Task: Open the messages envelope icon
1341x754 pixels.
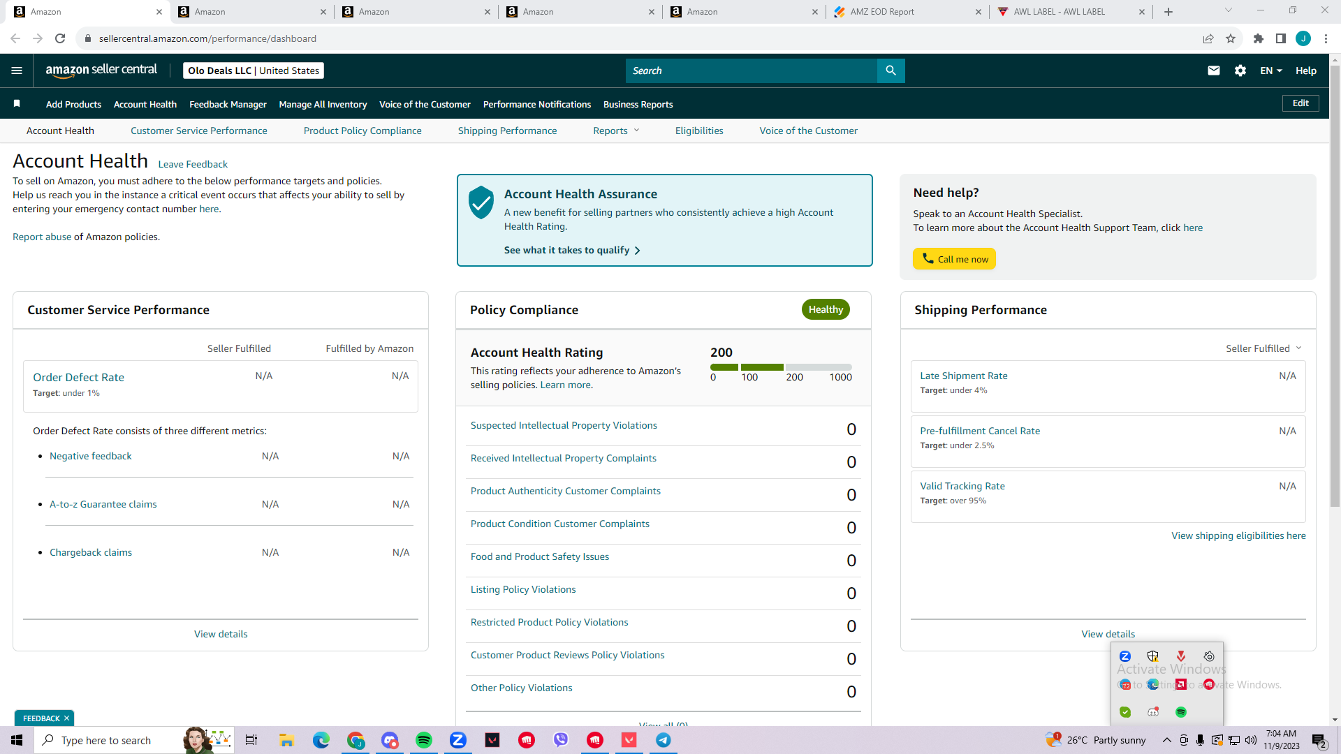Action: pyautogui.click(x=1214, y=71)
